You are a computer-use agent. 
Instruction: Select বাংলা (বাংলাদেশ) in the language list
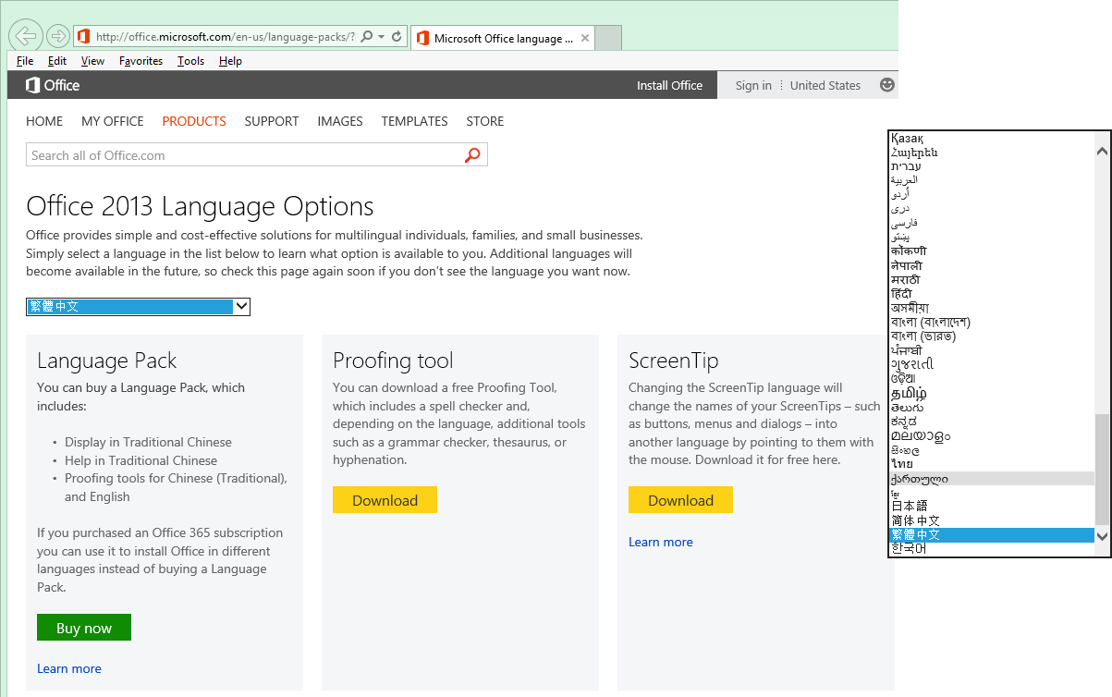coord(992,322)
